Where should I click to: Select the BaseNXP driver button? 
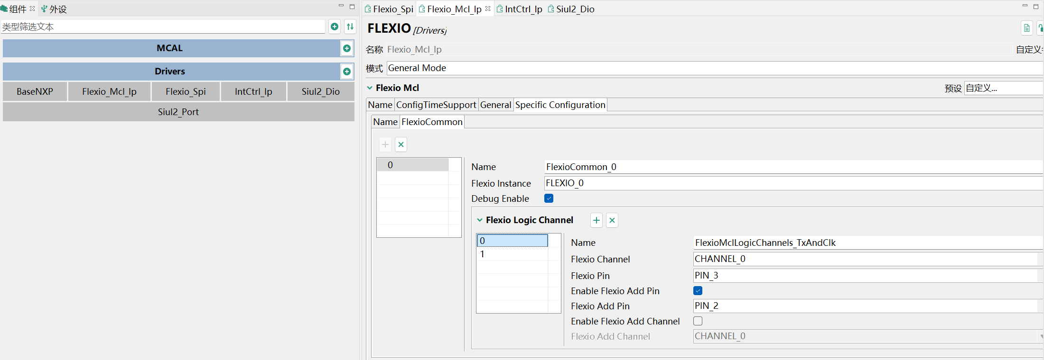point(35,91)
